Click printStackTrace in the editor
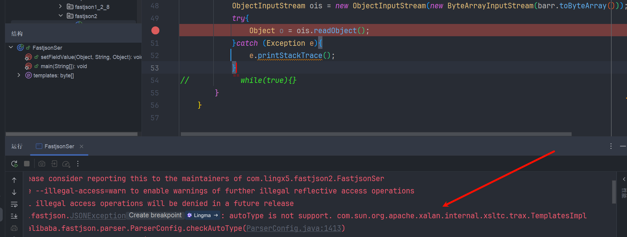 290,56
